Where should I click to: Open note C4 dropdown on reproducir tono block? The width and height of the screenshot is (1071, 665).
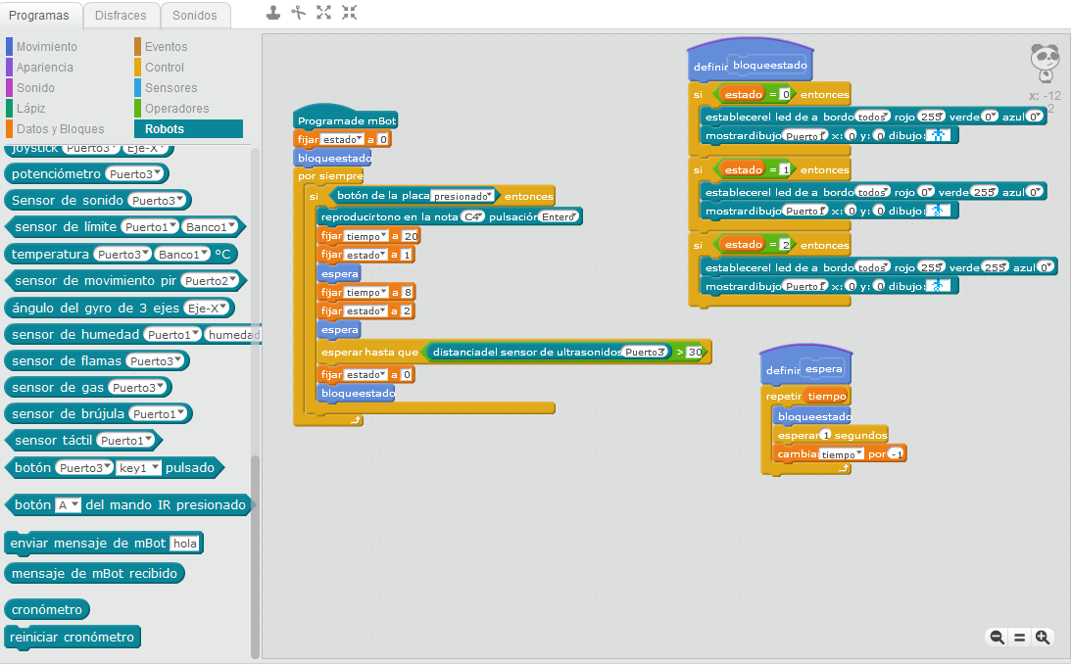tap(472, 216)
